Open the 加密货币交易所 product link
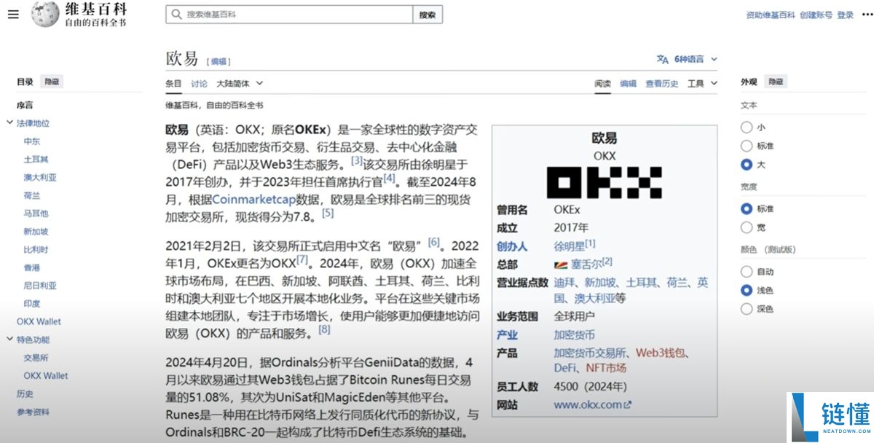The image size is (874, 443). click(589, 353)
